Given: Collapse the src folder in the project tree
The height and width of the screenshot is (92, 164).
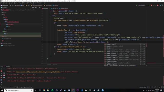Looking at the screenshot, I should [2, 15].
